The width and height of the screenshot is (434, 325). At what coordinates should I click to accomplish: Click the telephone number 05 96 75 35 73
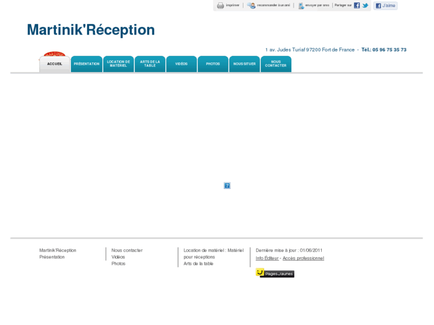tap(389, 49)
